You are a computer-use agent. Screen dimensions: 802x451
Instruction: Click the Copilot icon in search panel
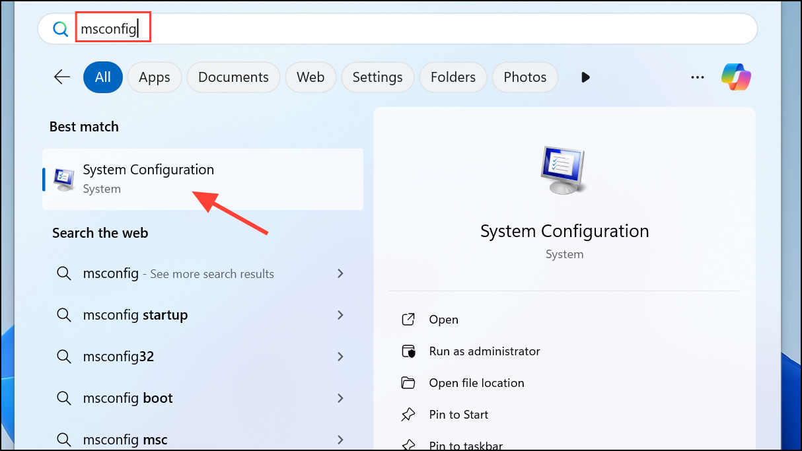(736, 77)
